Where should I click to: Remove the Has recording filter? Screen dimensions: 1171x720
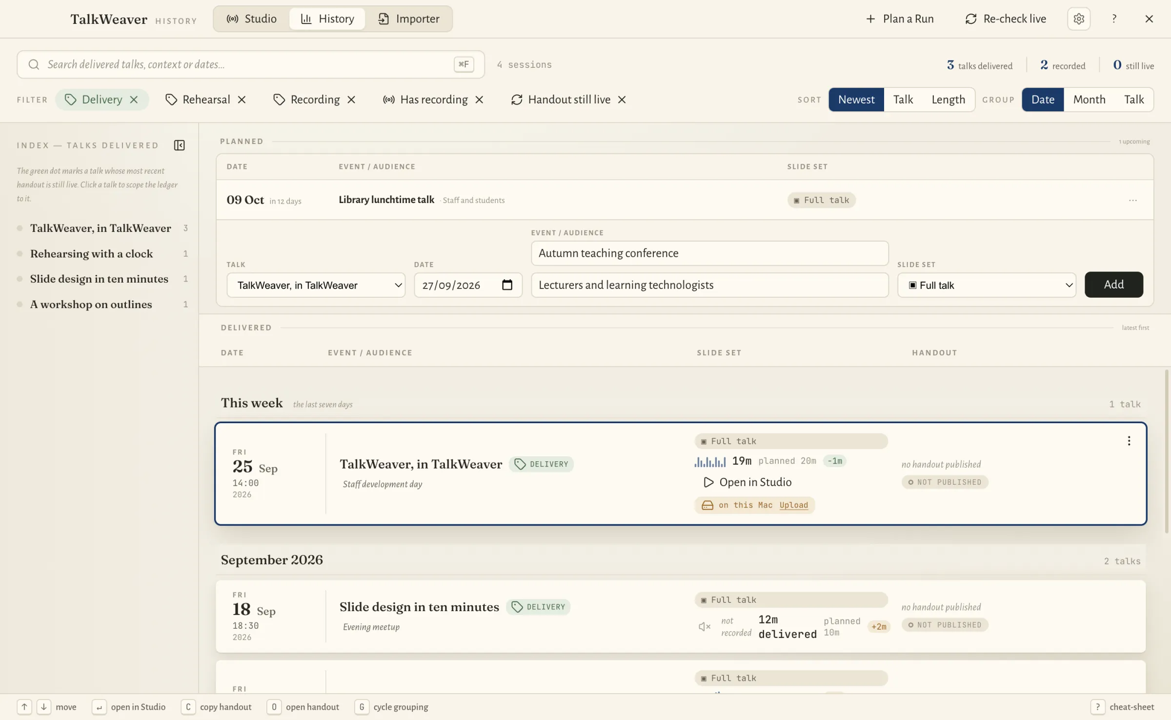[x=479, y=100]
